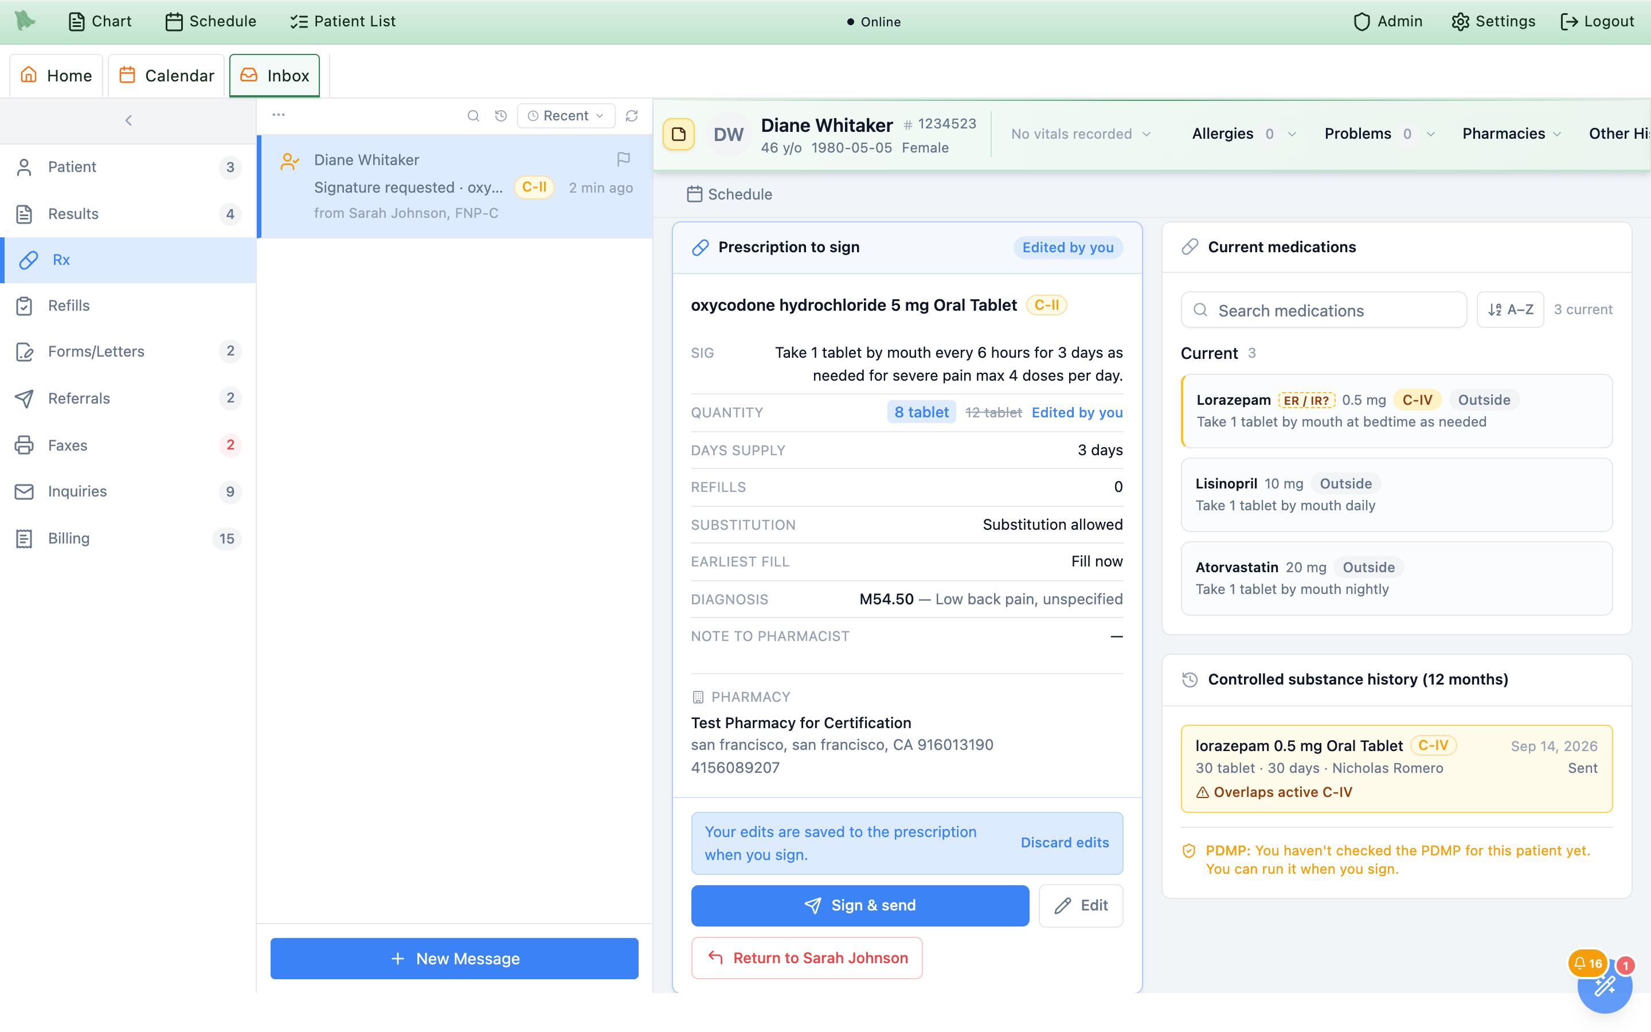Open the Lisinopril 10 mg medication card
Image resolution: width=1651 pixels, height=1032 pixels.
[x=1396, y=494]
